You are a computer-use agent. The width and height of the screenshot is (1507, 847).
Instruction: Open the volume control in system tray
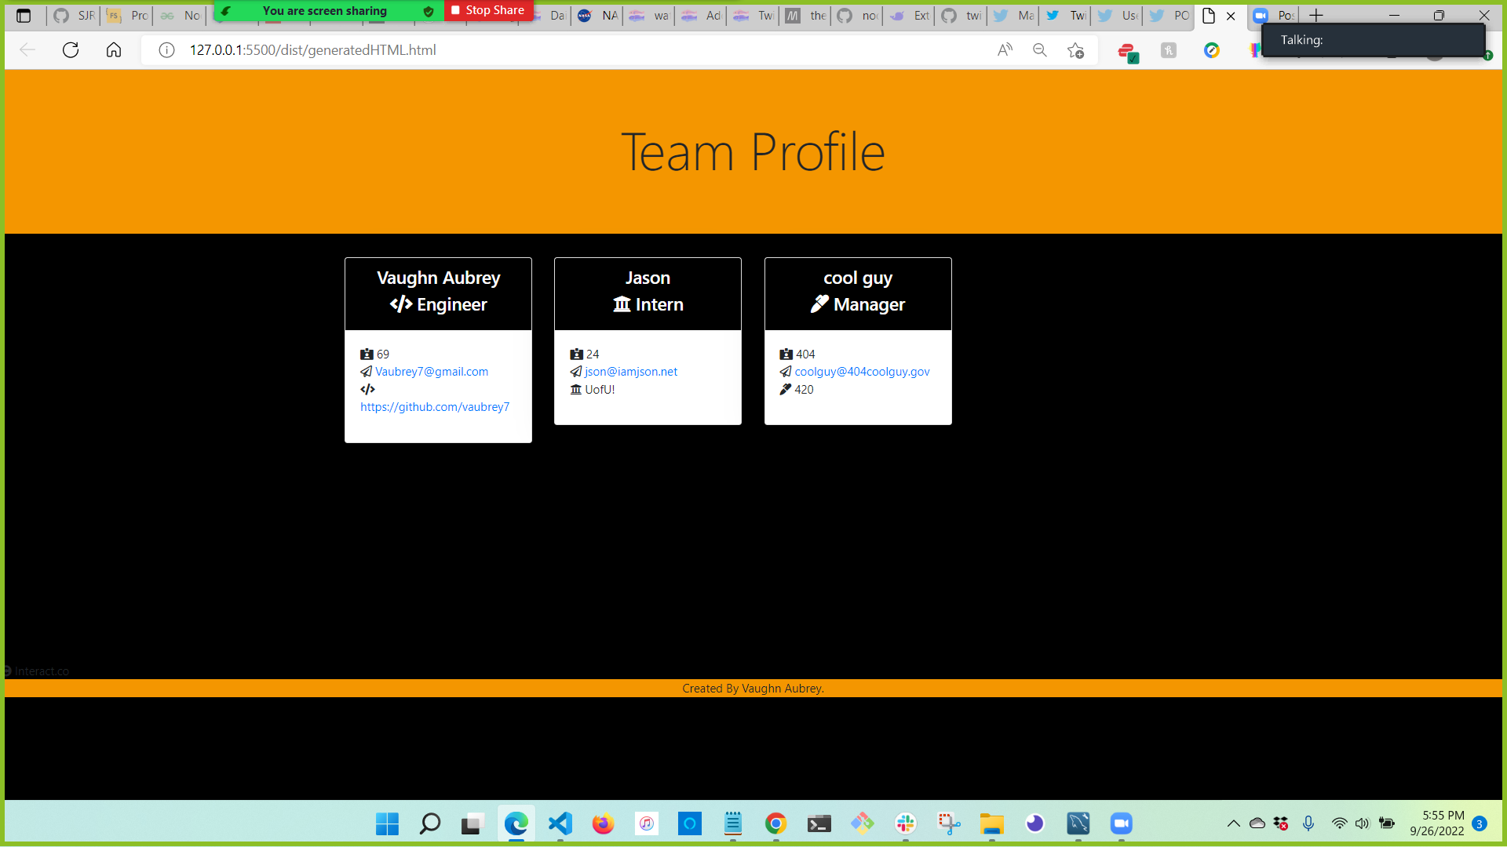(1362, 823)
